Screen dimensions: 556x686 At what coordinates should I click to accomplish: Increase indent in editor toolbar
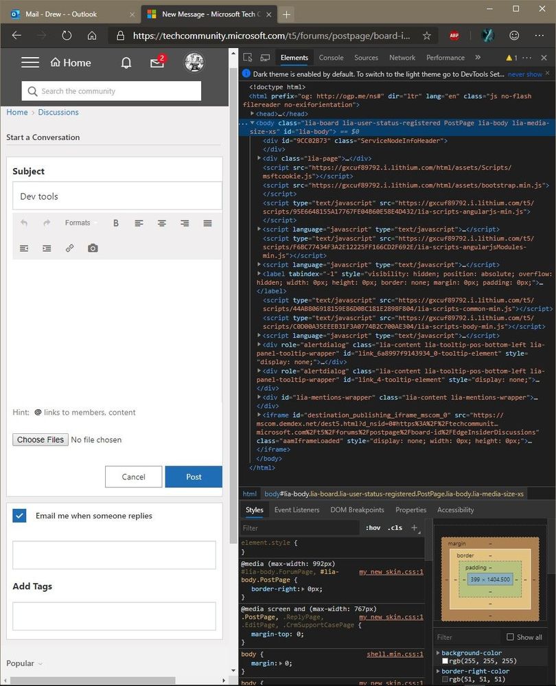(47, 249)
